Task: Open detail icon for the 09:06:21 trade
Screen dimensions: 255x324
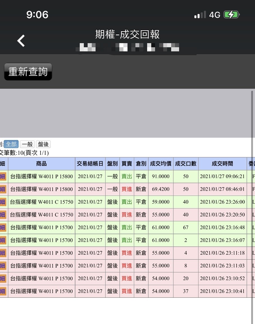Action: [3, 176]
